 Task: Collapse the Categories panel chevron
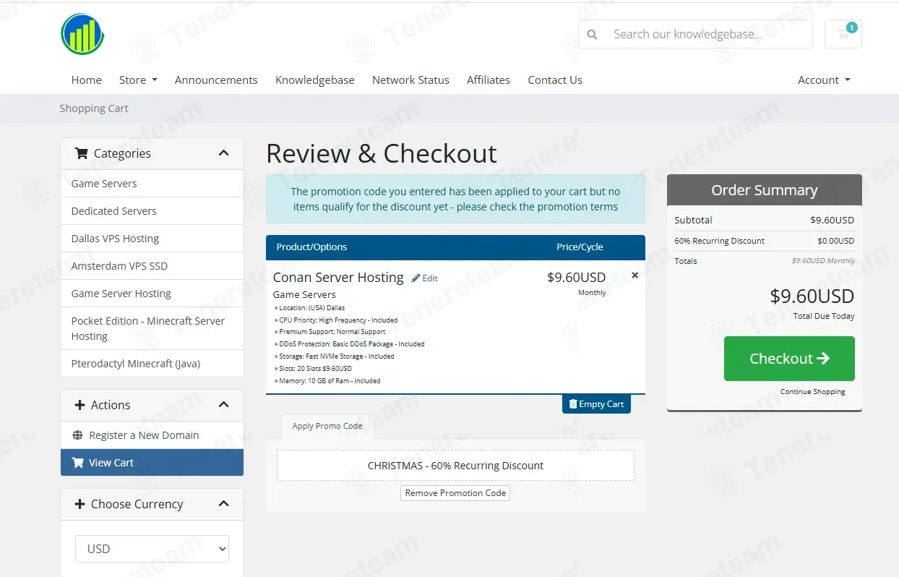tap(223, 153)
